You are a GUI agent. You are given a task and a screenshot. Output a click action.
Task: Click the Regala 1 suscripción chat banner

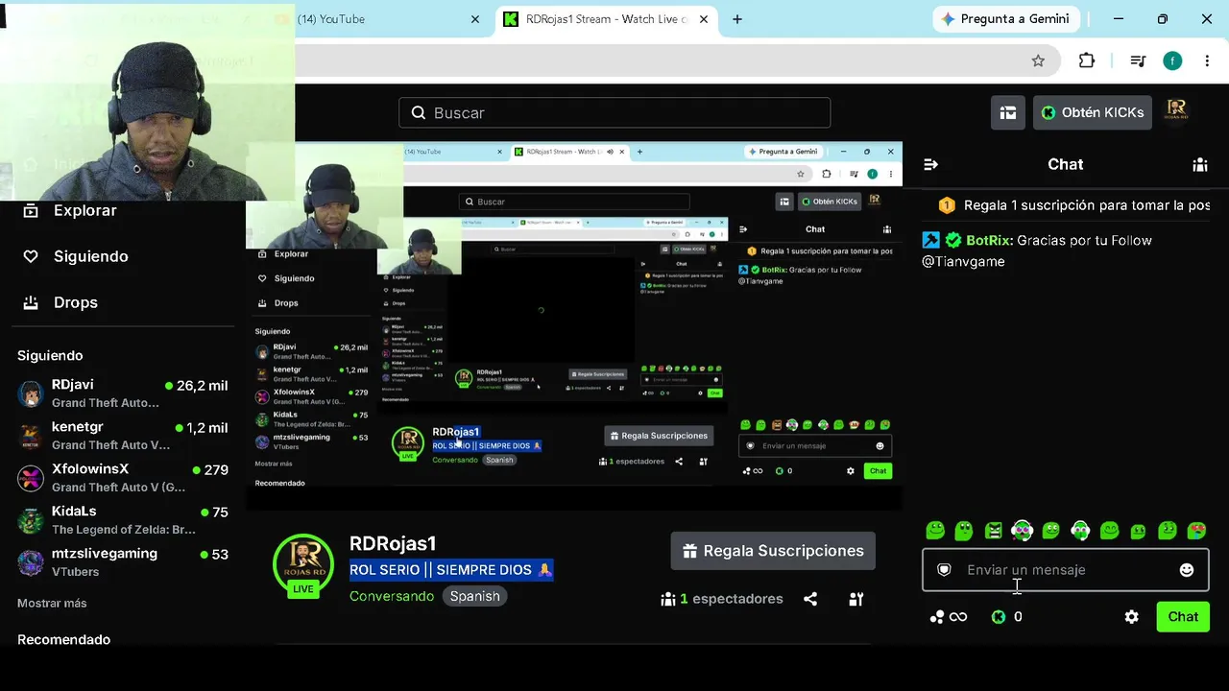point(1066,205)
